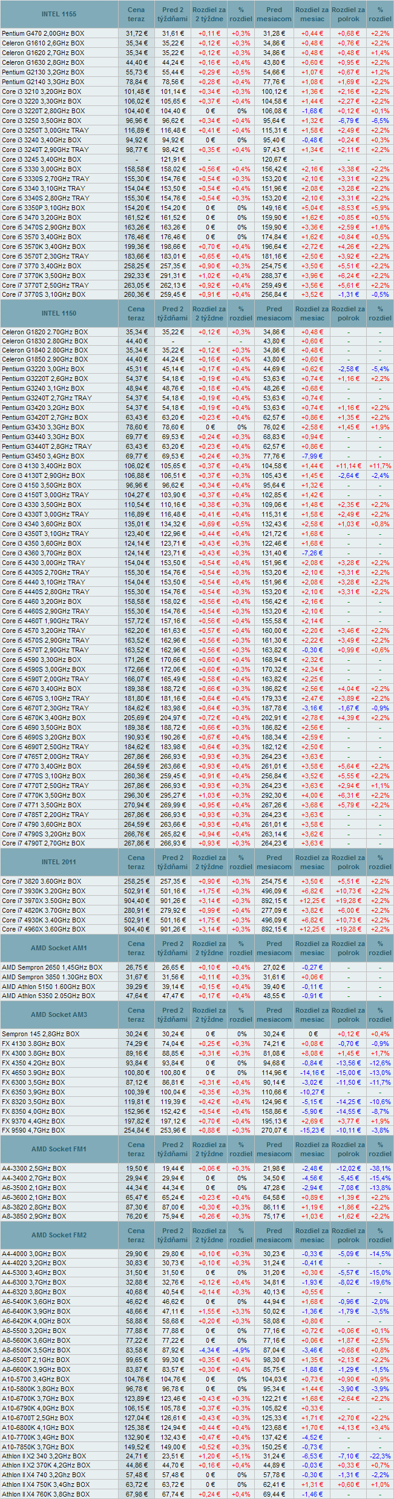This screenshot has height=1499, width=394.
Task: Click Core i7 3820 3.60GHz BOX name
Action: (x=41, y=881)
